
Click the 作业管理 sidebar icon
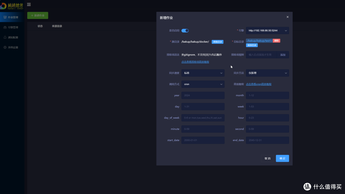pos(5,17)
